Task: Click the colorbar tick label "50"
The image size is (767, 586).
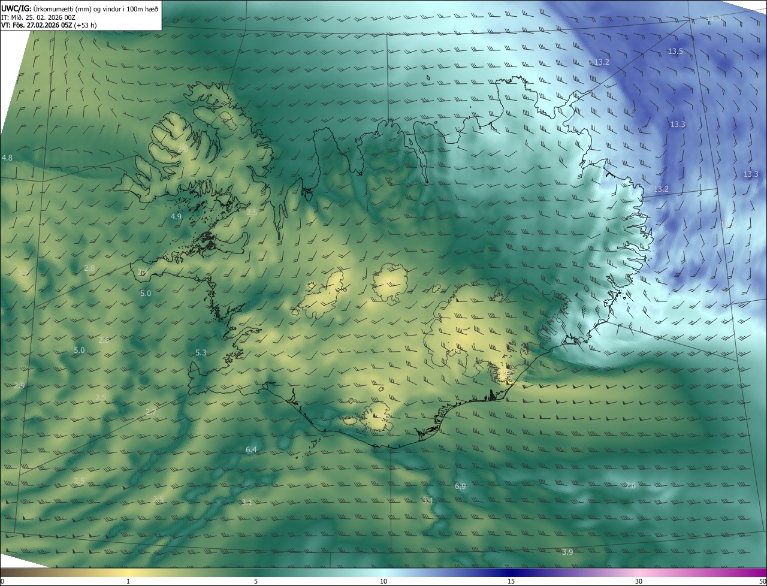Action: coord(763,581)
